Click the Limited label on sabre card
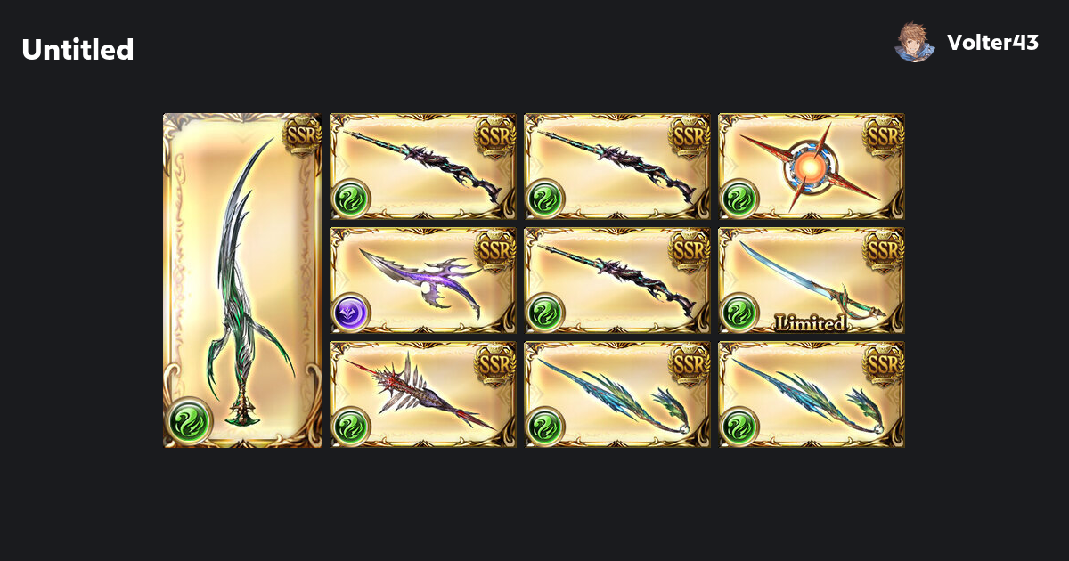Viewport: 1069px width, 561px height. pyautogui.click(x=811, y=323)
